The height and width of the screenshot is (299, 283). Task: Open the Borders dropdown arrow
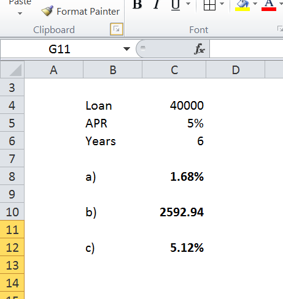222,4
